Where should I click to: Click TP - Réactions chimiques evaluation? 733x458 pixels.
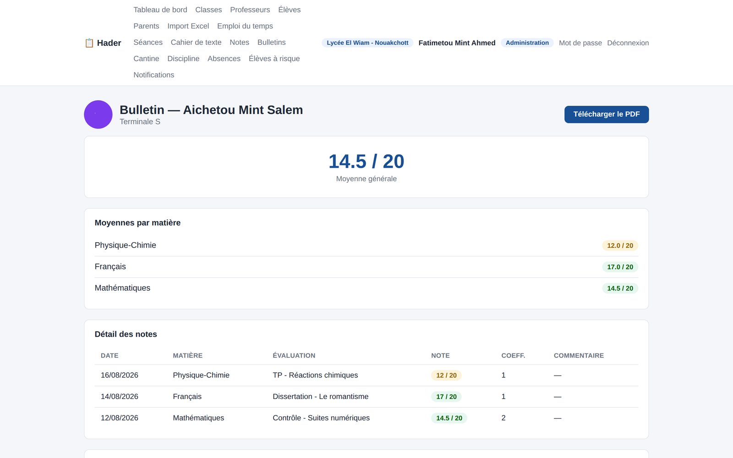[315, 375]
